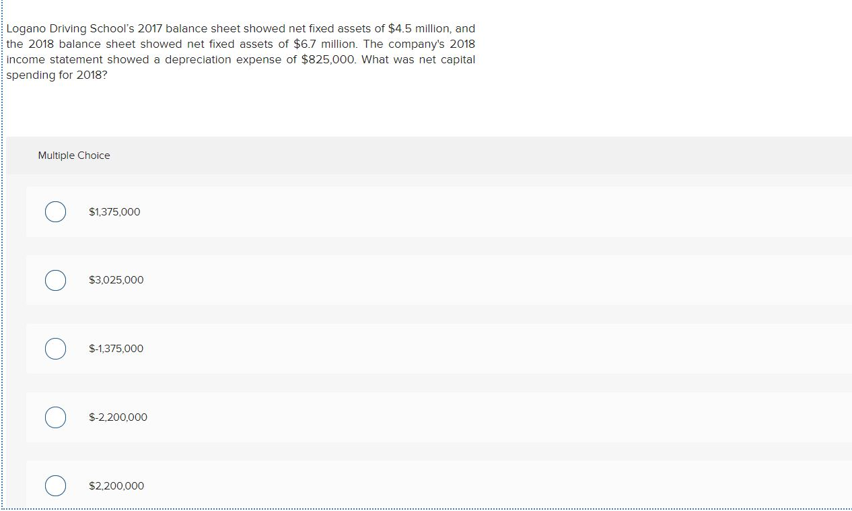Choose the answer labeled $-1,375,000
This screenshot has height=511, width=852.
116,349
